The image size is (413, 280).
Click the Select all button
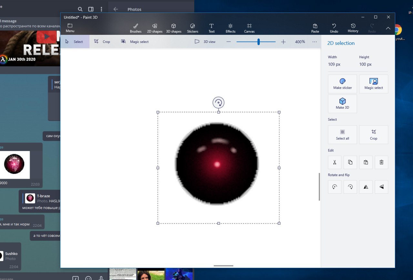[342, 135]
